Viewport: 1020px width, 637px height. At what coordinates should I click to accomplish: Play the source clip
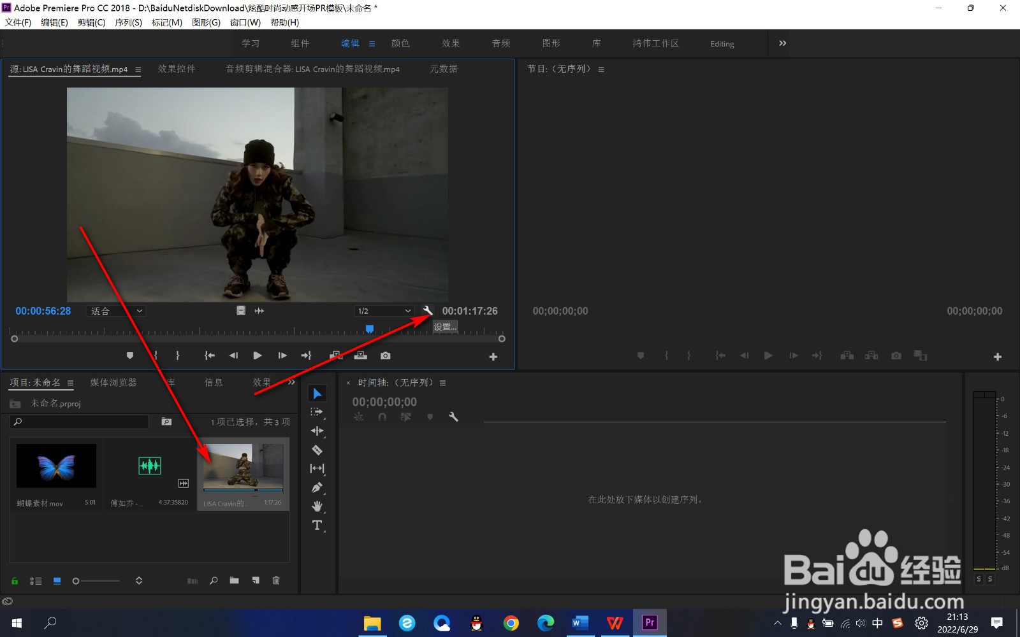pyautogui.click(x=258, y=355)
